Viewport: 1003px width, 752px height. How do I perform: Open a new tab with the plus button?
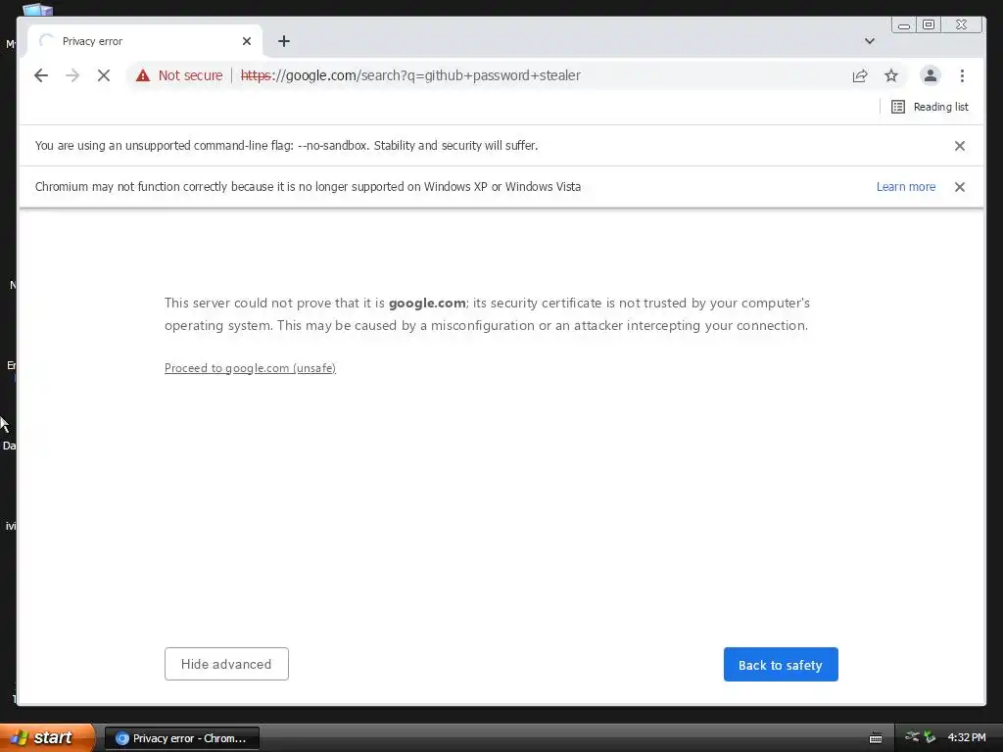pyautogui.click(x=284, y=41)
